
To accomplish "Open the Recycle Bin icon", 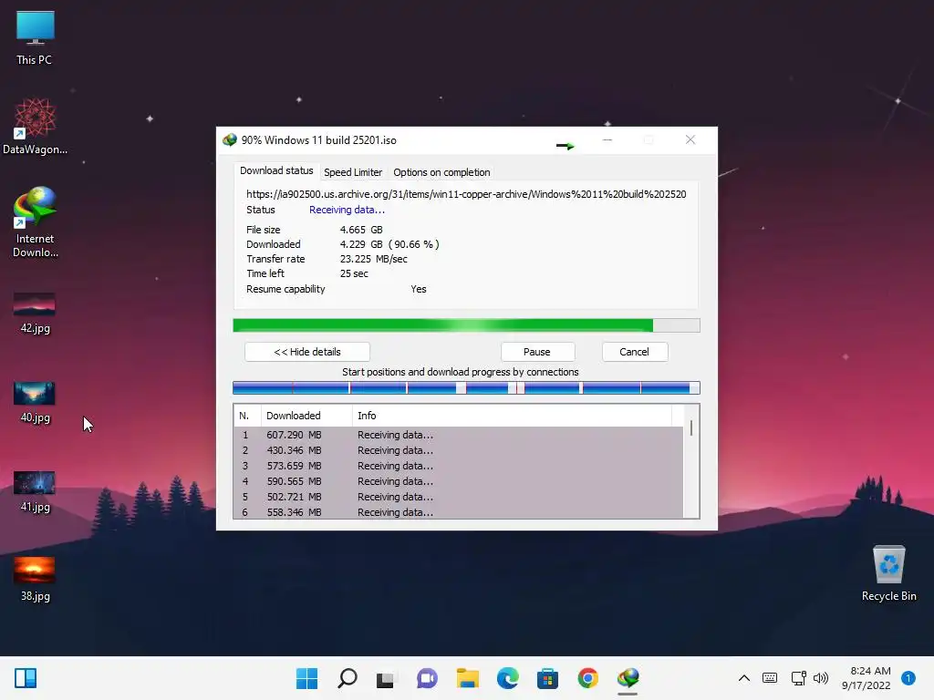I will [x=888, y=573].
